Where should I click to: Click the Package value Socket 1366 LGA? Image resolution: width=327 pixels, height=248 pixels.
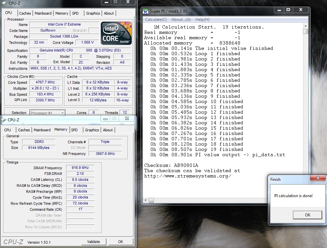(64, 36)
